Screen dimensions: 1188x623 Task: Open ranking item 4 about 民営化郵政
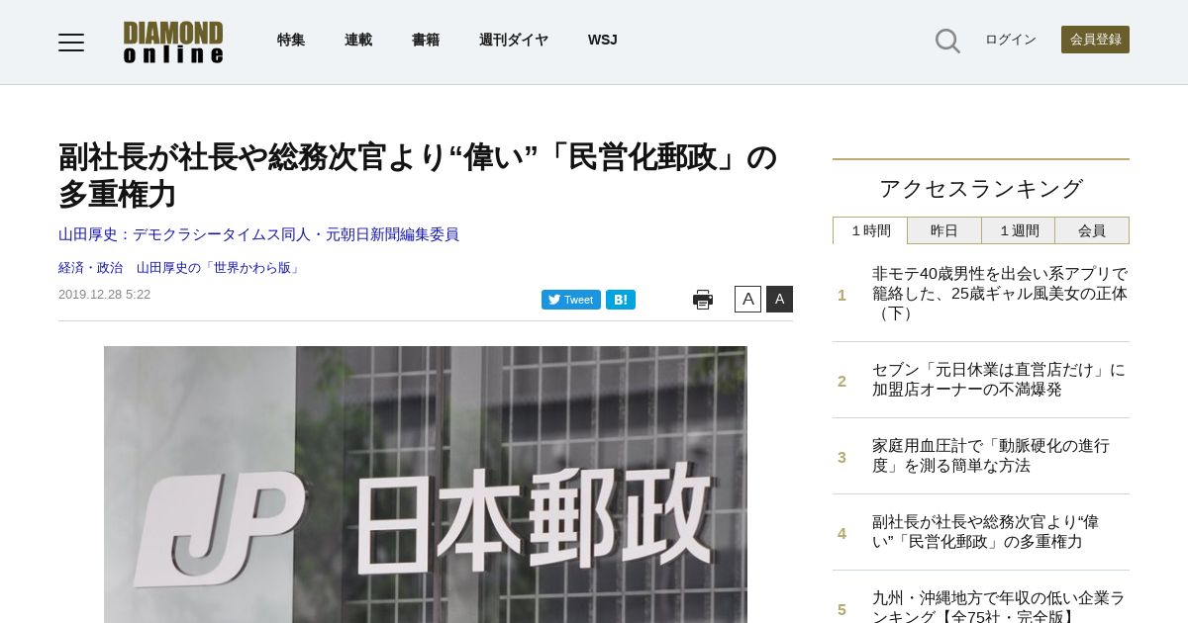coord(985,532)
